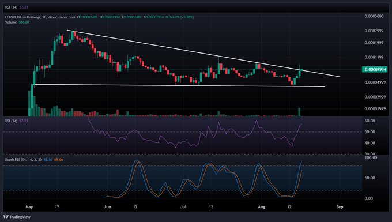The width and height of the screenshot is (392, 222).
Task: Select the horizontal white support line
Action: (x=179, y=85)
